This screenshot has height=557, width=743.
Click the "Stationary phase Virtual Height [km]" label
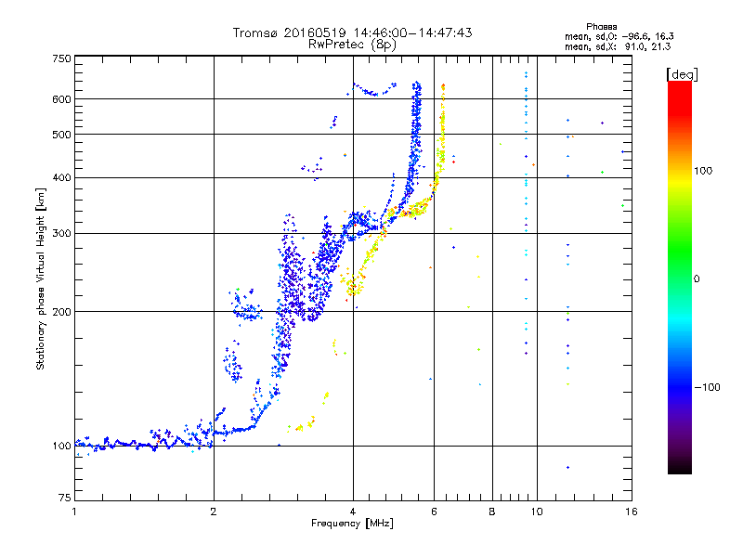pyautogui.click(x=41, y=279)
